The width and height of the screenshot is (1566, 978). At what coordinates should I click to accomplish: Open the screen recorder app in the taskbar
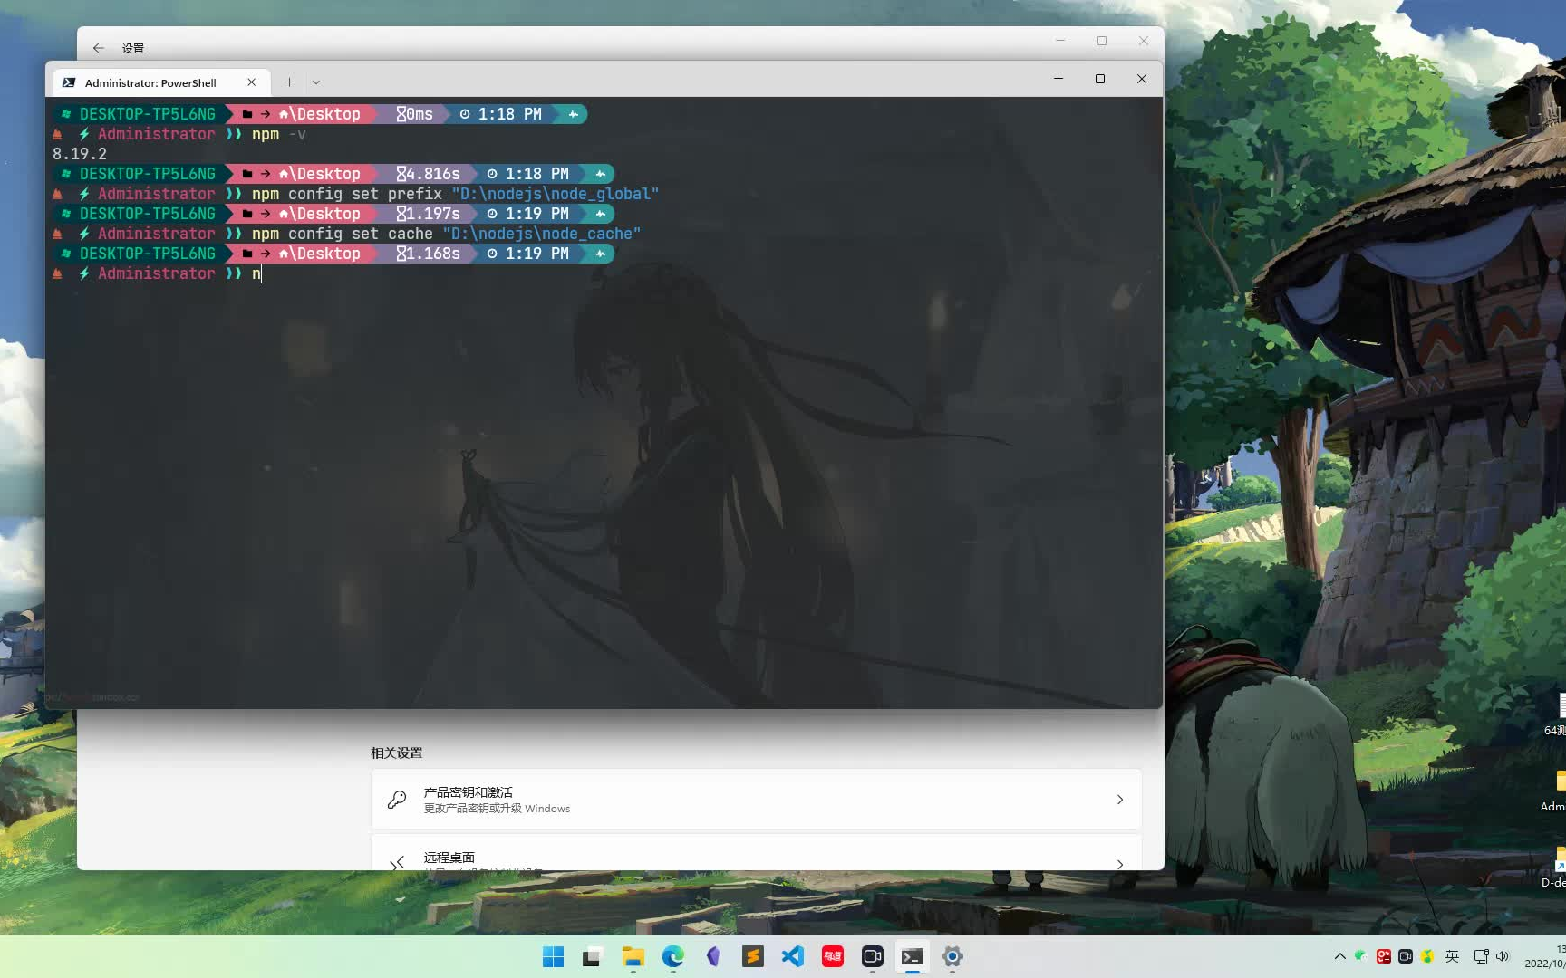(x=873, y=956)
